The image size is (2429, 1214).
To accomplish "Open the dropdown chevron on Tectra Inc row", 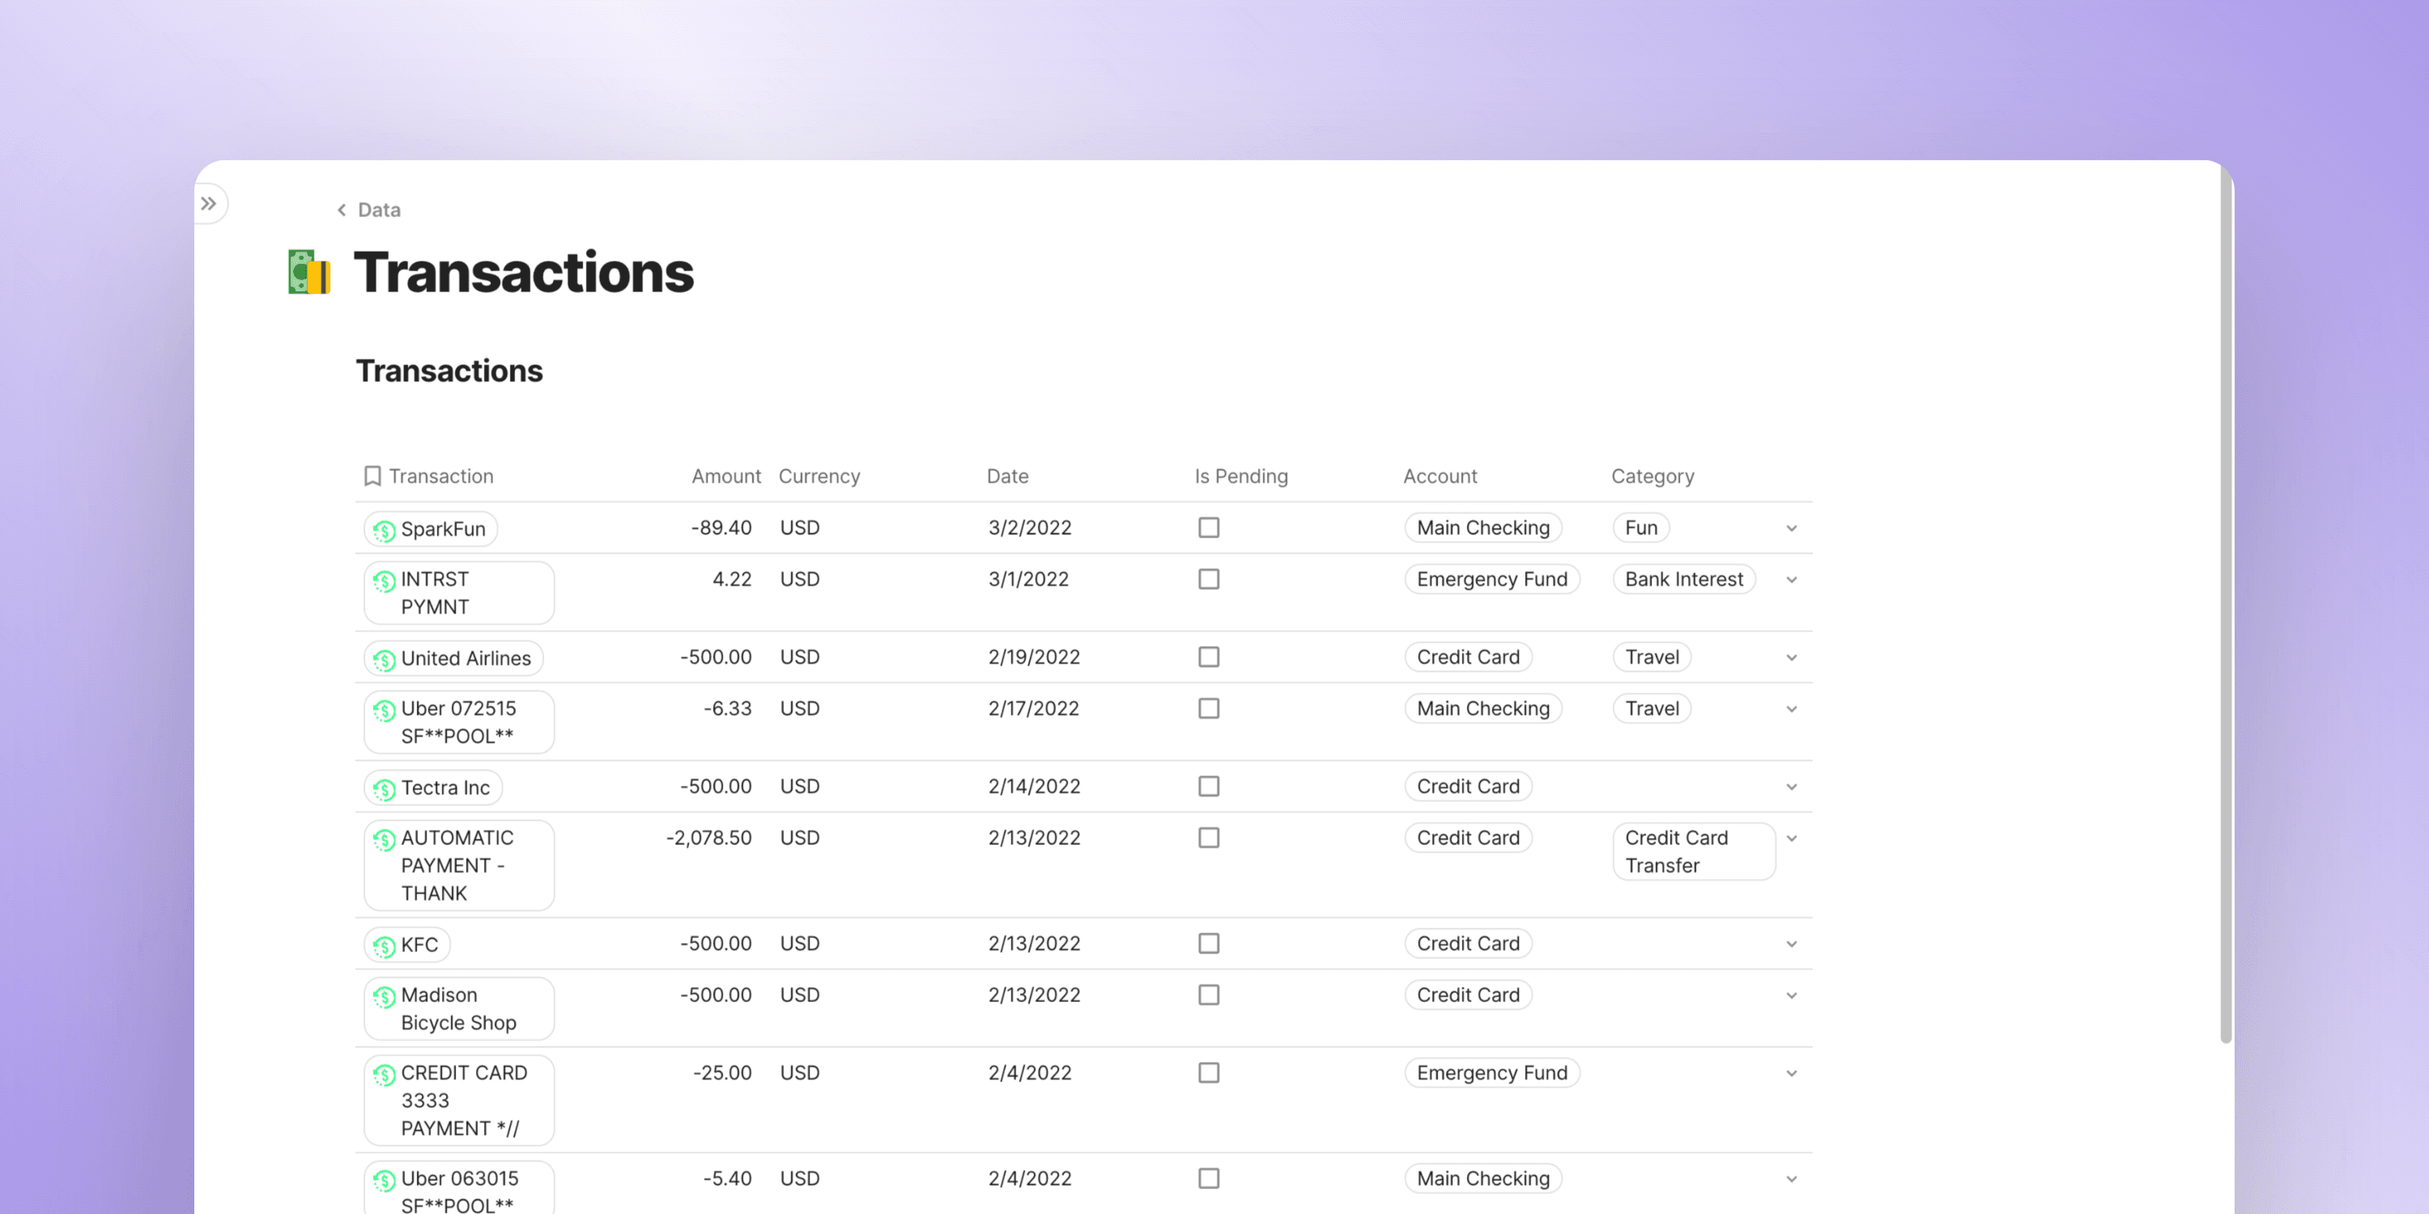I will pos(1791,786).
